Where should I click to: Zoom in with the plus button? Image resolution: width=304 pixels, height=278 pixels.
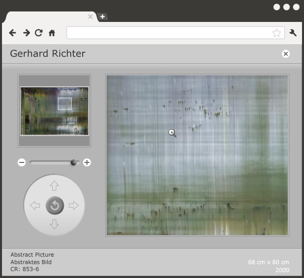coord(87,162)
